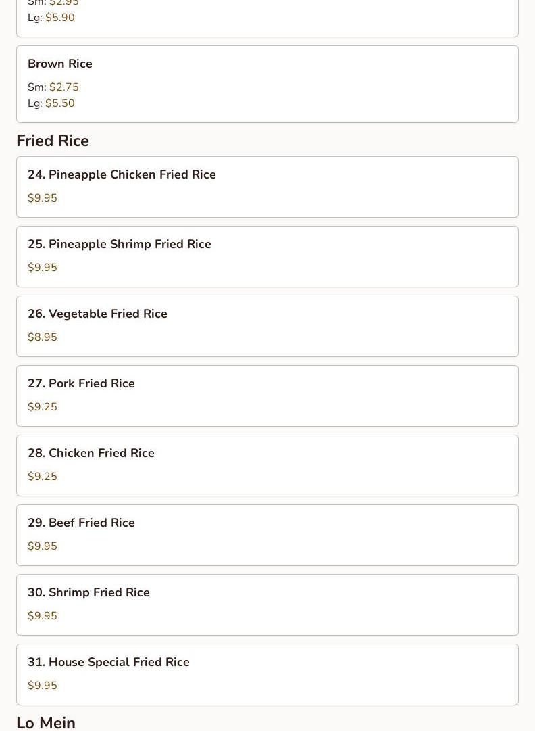Choose Pineapple Shrimp Fried Rice
The height and width of the screenshot is (731, 535).
(119, 244)
